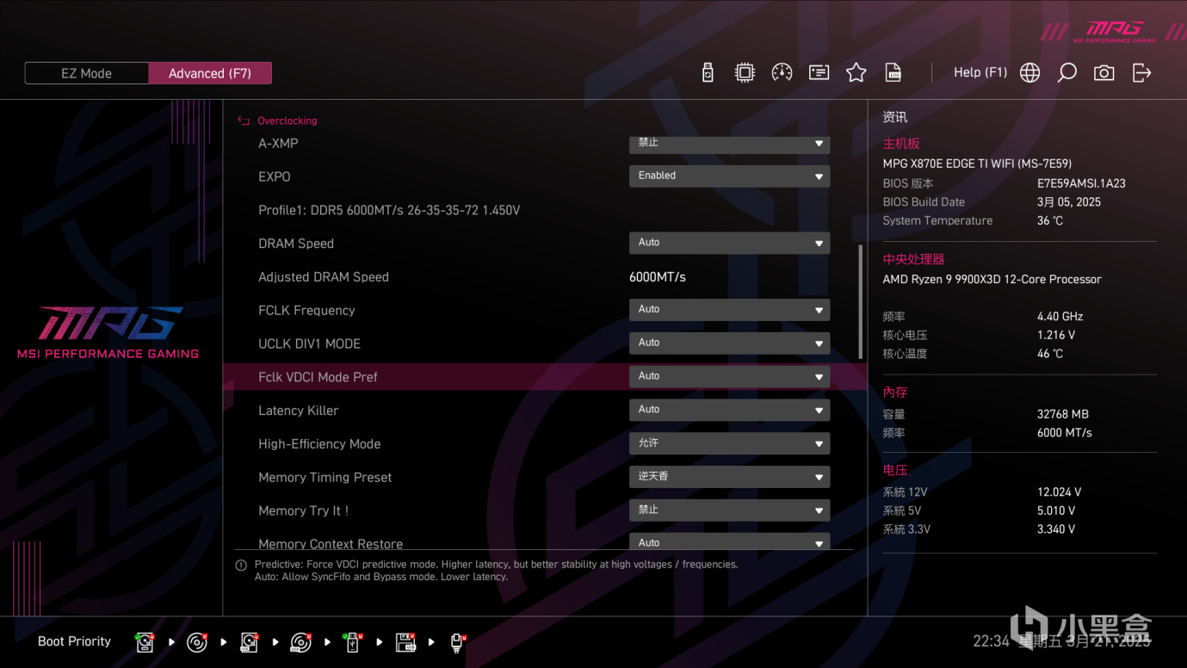This screenshot has height=668, width=1187.
Task: Select the USB key boot device icon
Action: 353,642
